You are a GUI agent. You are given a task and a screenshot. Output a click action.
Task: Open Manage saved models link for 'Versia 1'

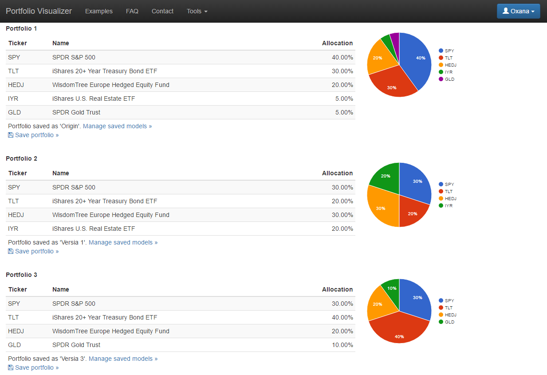pyautogui.click(x=123, y=242)
